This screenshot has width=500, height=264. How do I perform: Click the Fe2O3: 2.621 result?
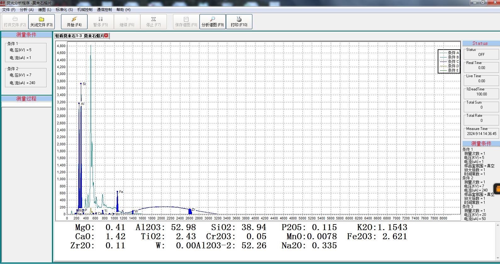pyautogui.click(x=377, y=236)
